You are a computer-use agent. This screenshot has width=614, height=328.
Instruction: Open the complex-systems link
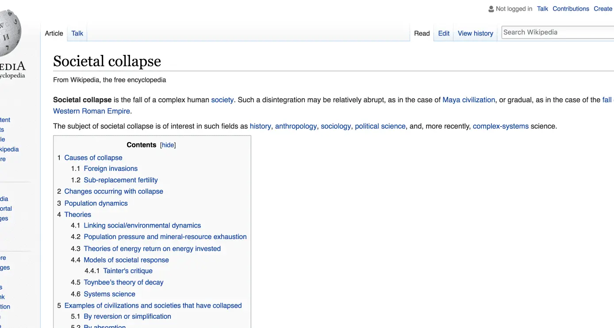click(500, 126)
